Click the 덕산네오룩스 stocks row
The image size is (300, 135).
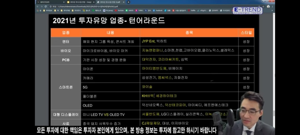coord(189,105)
